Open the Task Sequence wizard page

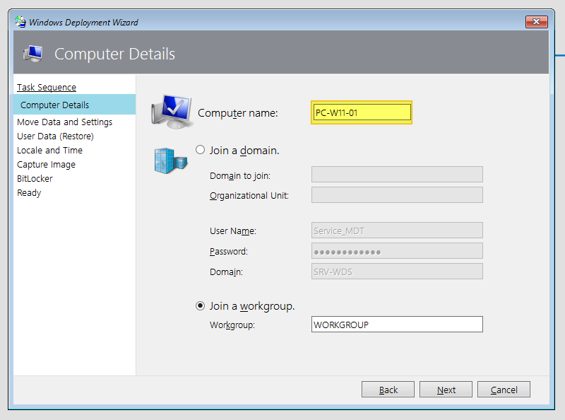pyautogui.click(x=47, y=87)
